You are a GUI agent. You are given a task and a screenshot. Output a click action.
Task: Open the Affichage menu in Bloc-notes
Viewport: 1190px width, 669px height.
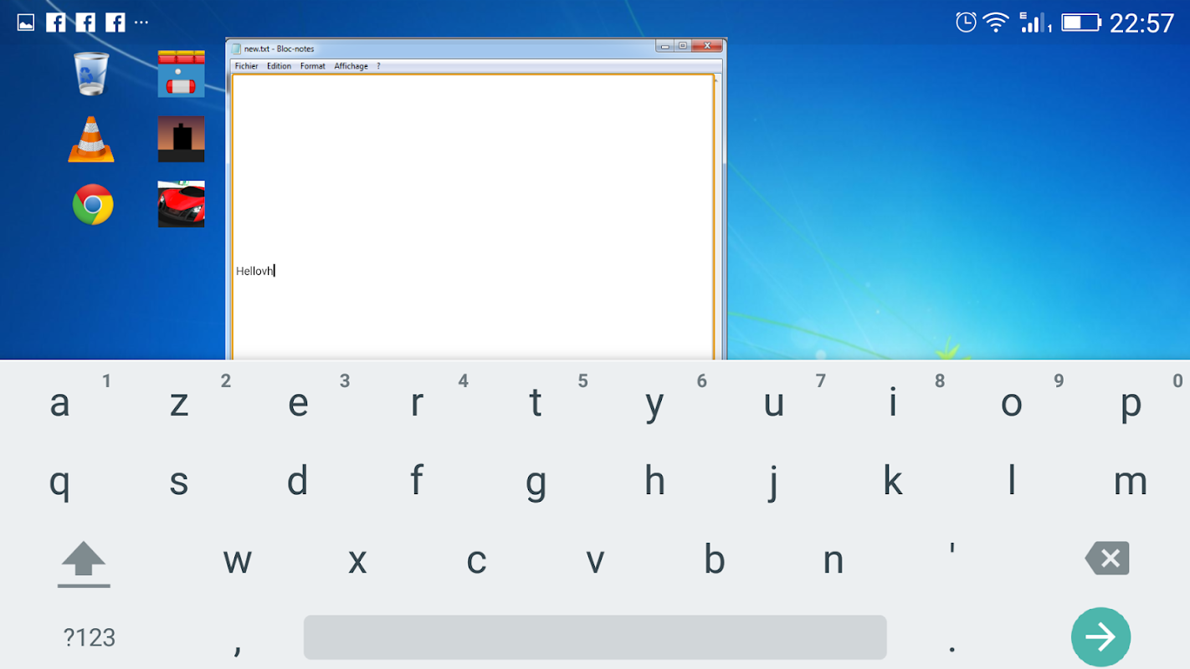coord(351,66)
